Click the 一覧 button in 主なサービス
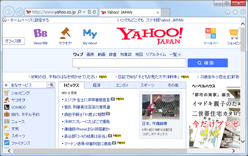The image size is (248, 156). (51, 85)
